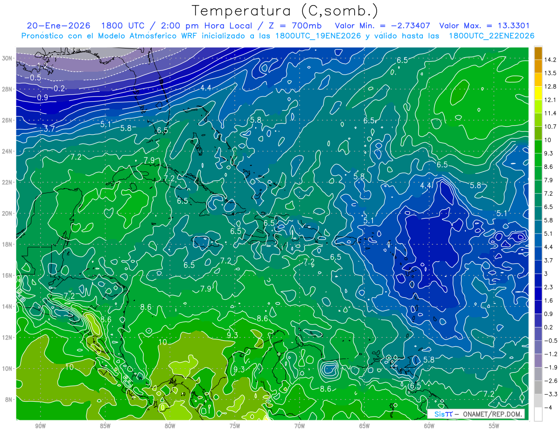Click longitude axis label '65W'

364,425
